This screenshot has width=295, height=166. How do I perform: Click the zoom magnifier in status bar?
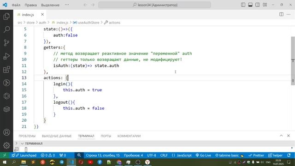coord(79,155)
